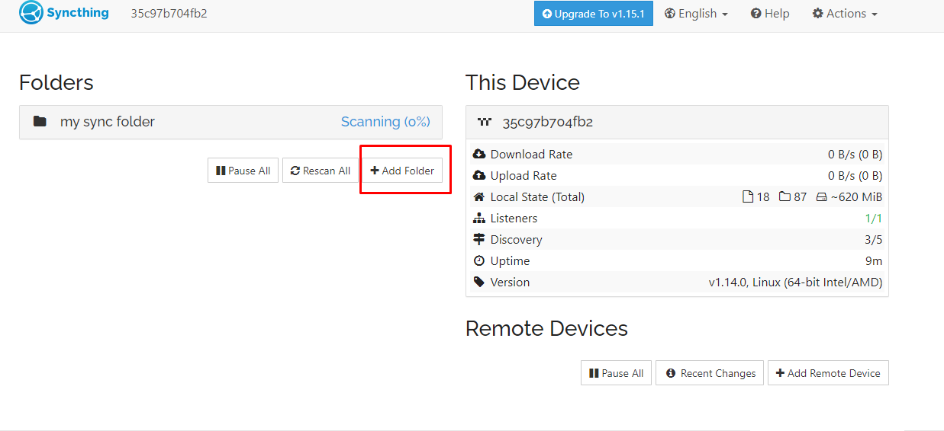Click the globe icon beside English
This screenshot has height=431, width=944.
670,13
